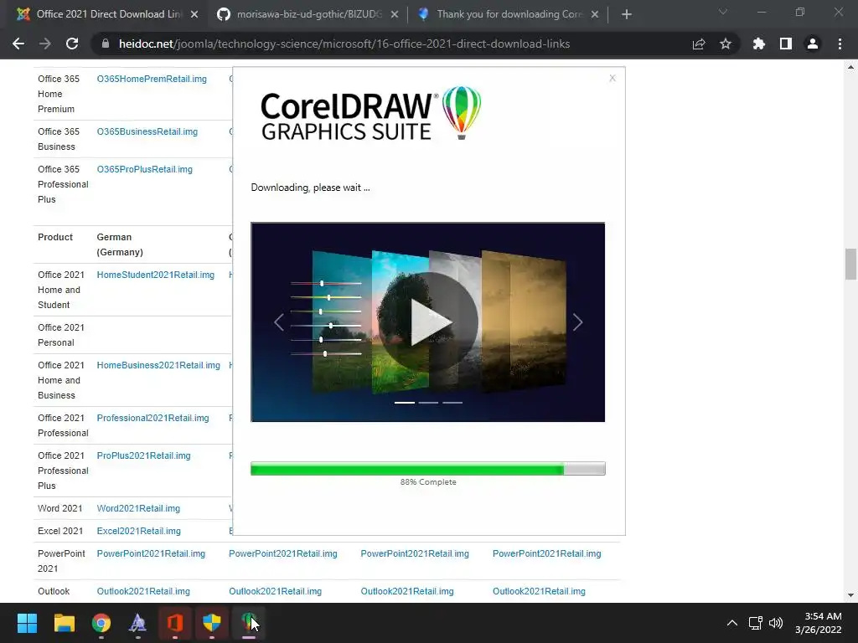Image resolution: width=858 pixels, height=643 pixels.
Task: Open volume control tray icon
Action: pyautogui.click(x=775, y=623)
